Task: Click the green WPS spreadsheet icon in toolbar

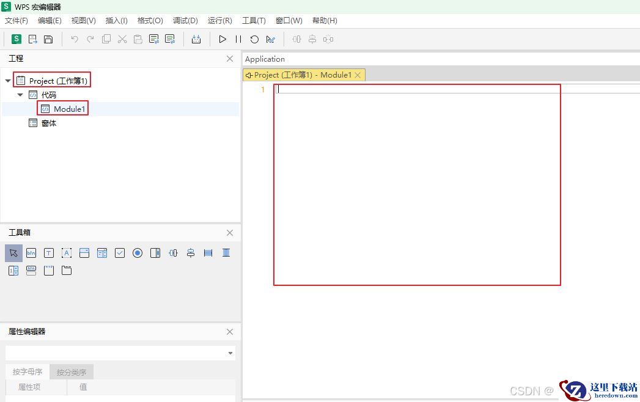Action: 17,39
